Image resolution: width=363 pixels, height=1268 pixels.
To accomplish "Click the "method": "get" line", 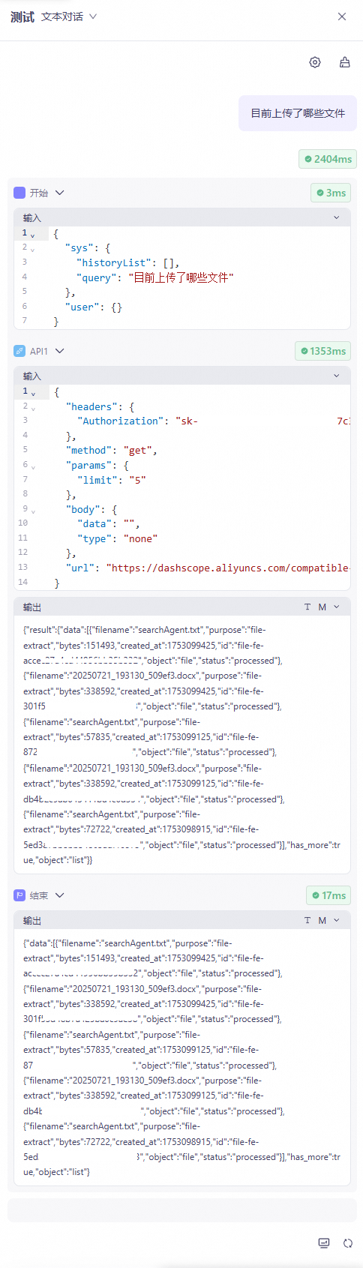I will coord(112,451).
